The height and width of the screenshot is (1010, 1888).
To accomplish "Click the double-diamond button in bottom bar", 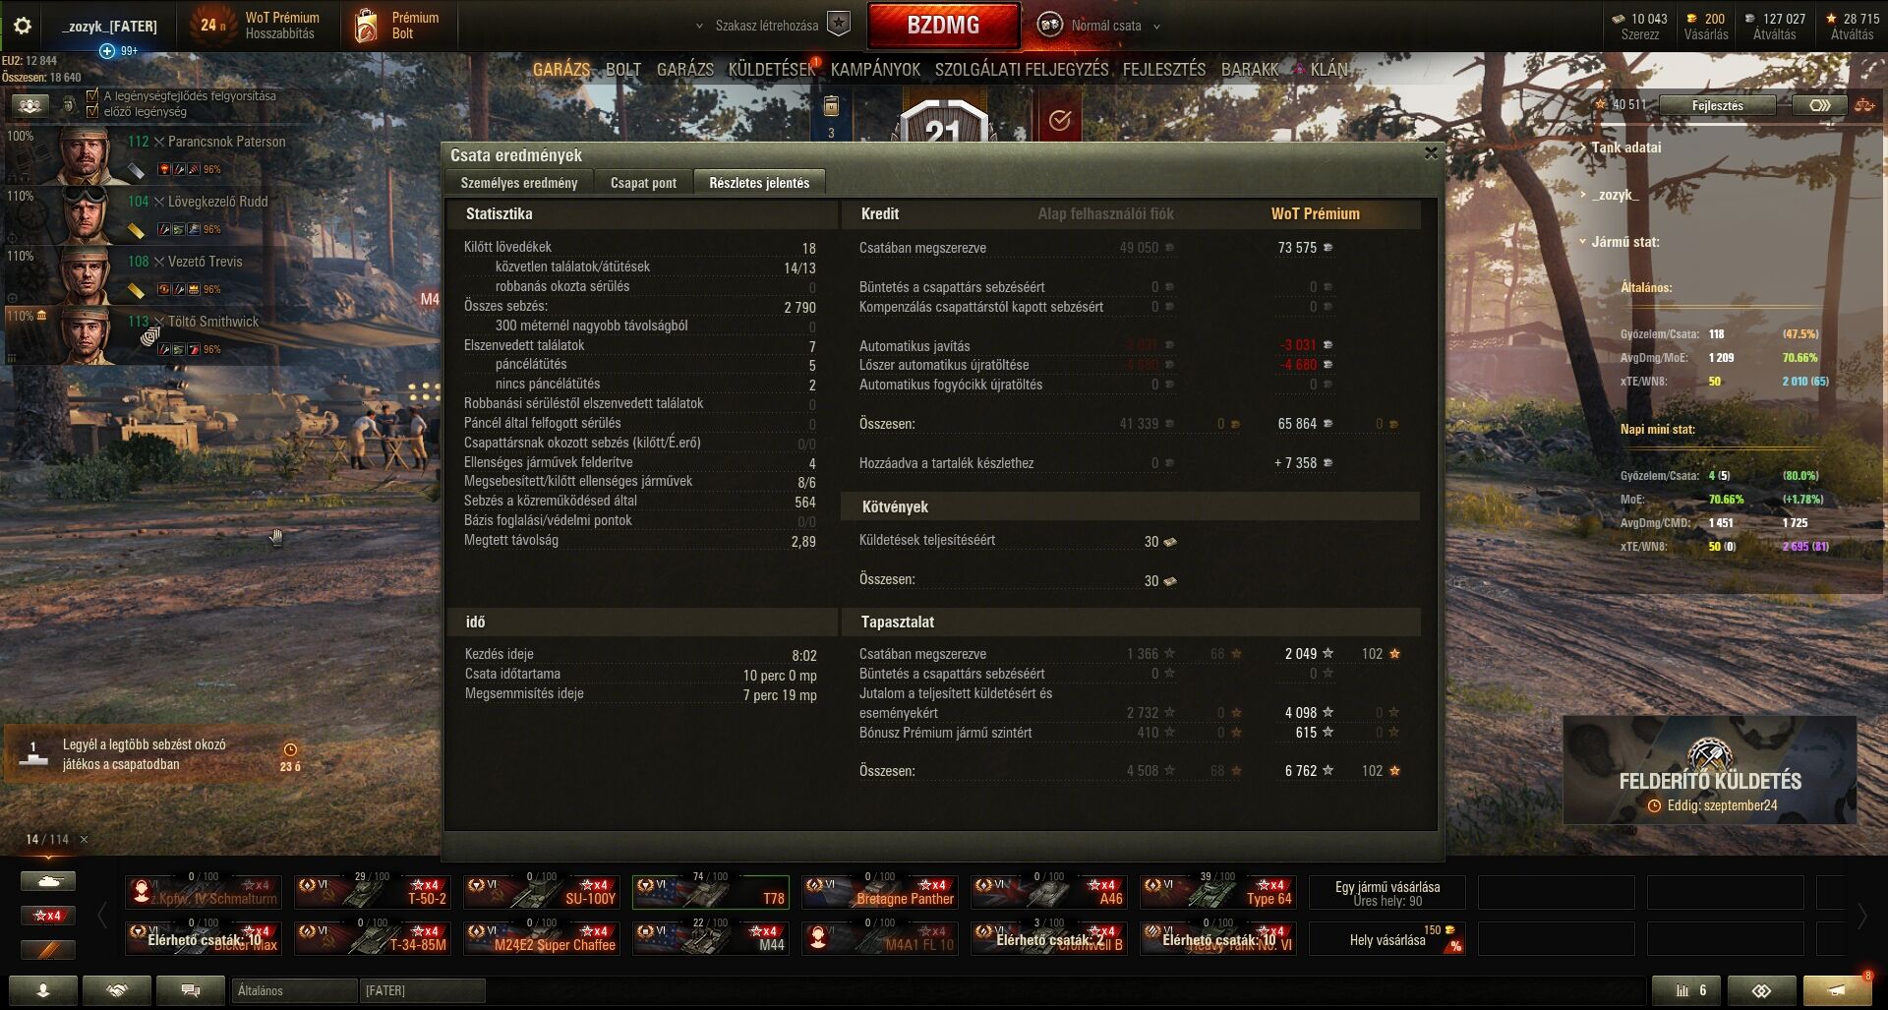I will point(1761,990).
